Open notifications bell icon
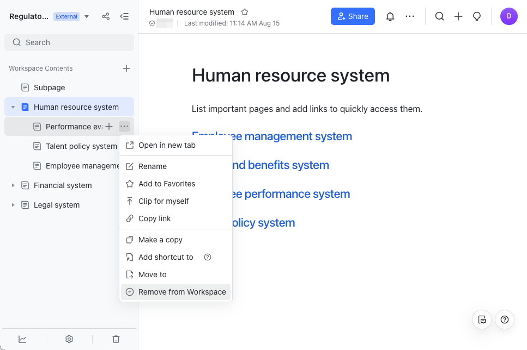Image resolution: width=527 pixels, height=350 pixels. click(x=390, y=16)
